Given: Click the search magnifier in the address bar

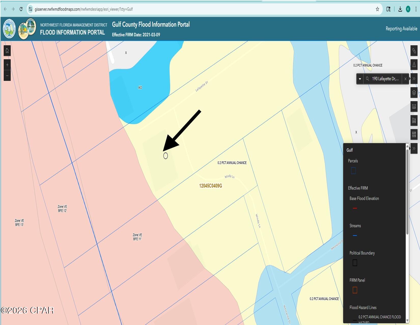Looking at the screenshot, I should point(367,79).
